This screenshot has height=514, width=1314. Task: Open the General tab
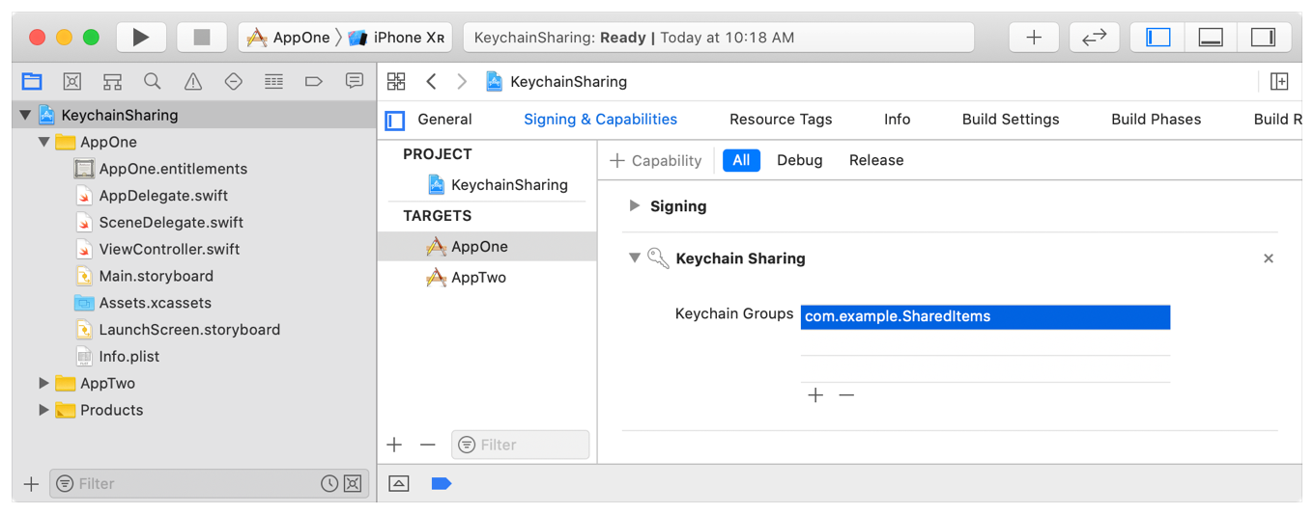444,120
